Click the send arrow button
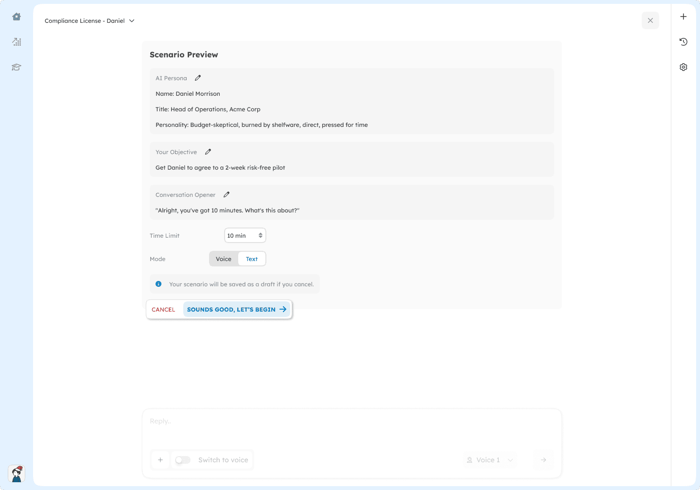Screen dimensions: 700x490 point(543,460)
